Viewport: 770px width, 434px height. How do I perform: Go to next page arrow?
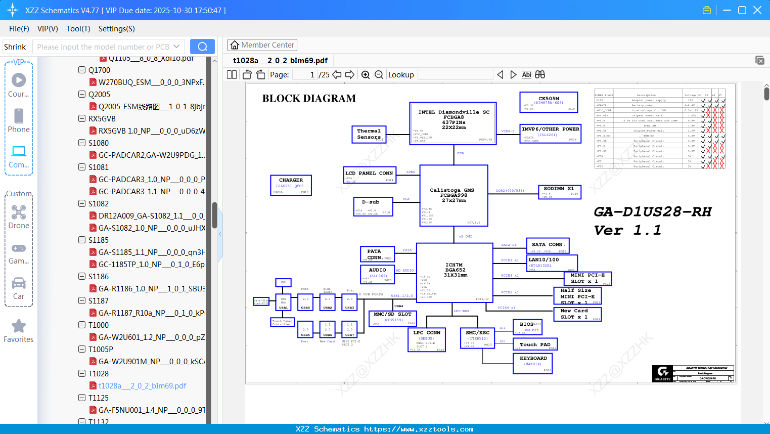click(x=350, y=74)
